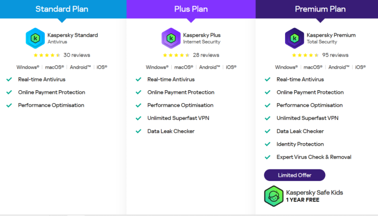Open the 30 reviews link
This screenshot has width=378, height=216.
pyautogui.click(x=77, y=55)
